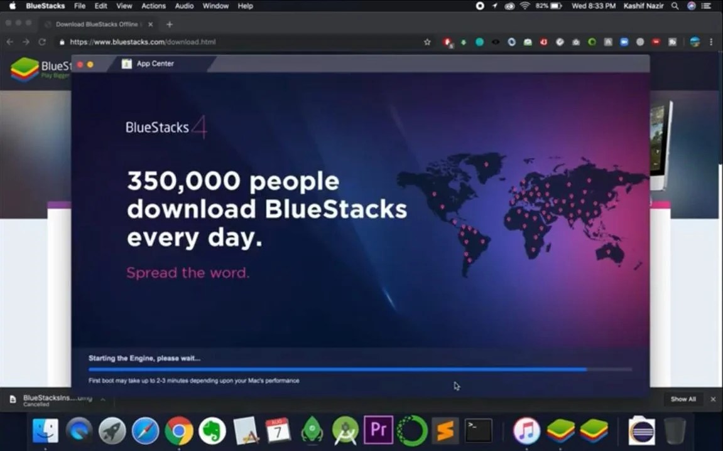Screen dimensions: 723x451
Task: Focus the Chrome address bar with bluestacks.com URL
Action: (x=240, y=42)
